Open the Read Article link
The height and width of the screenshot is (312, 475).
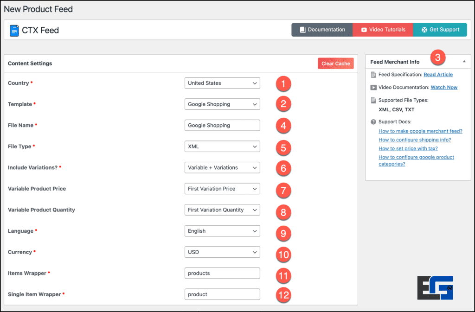pos(438,75)
